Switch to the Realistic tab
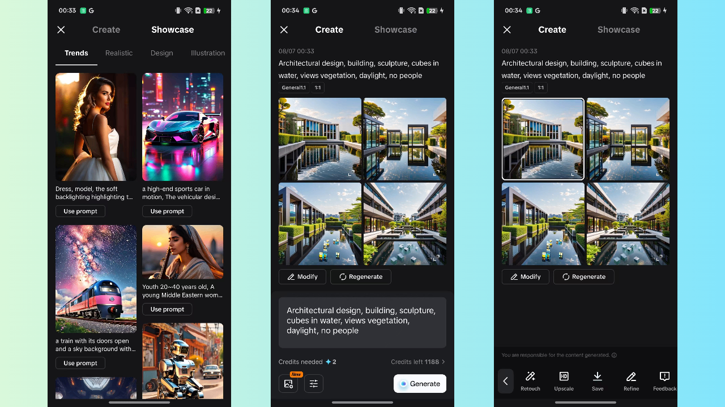The width and height of the screenshot is (725, 407). click(119, 53)
